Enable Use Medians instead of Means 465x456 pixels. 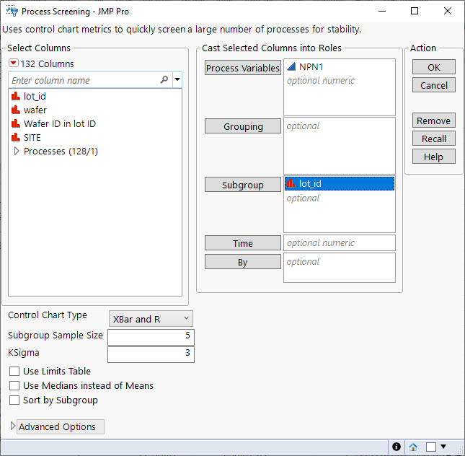click(x=14, y=385)
